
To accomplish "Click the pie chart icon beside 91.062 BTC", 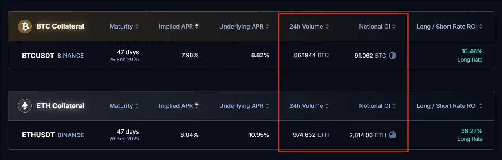I will (392, 56).
